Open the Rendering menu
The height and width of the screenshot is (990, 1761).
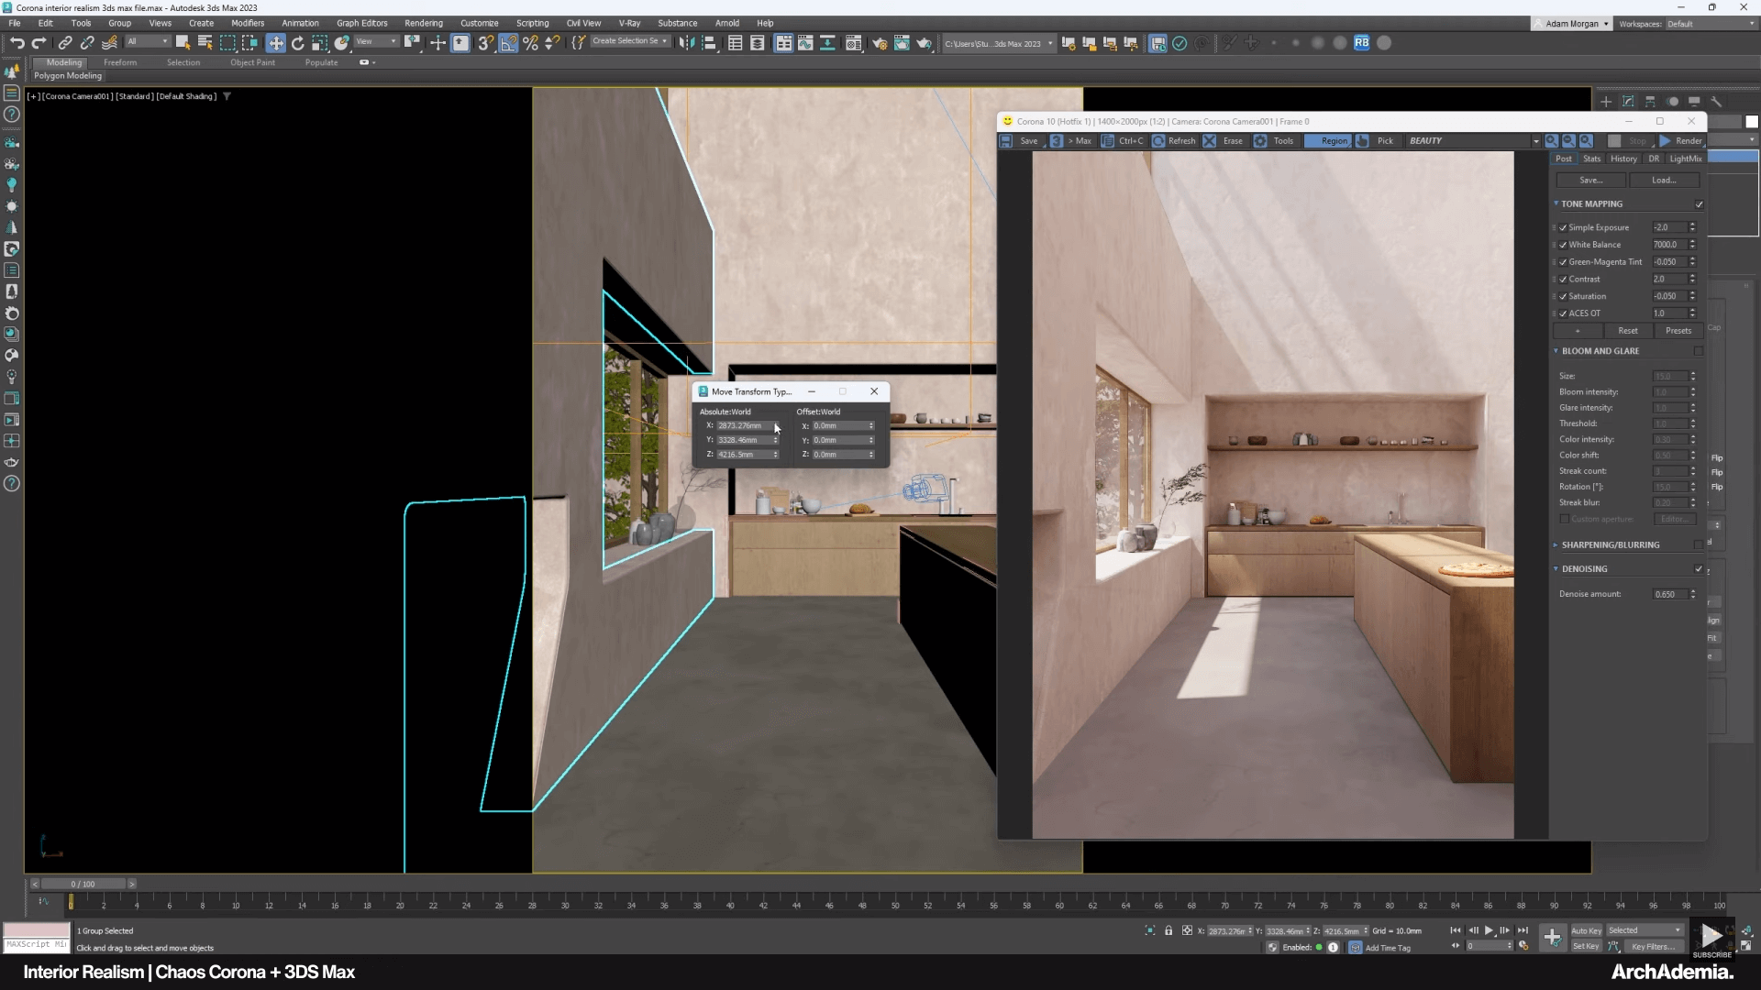(x=424, y=23)
